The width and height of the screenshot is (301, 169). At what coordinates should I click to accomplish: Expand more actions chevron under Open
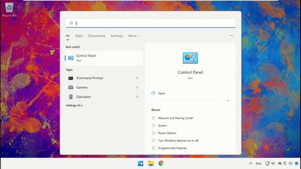[228, 100]
